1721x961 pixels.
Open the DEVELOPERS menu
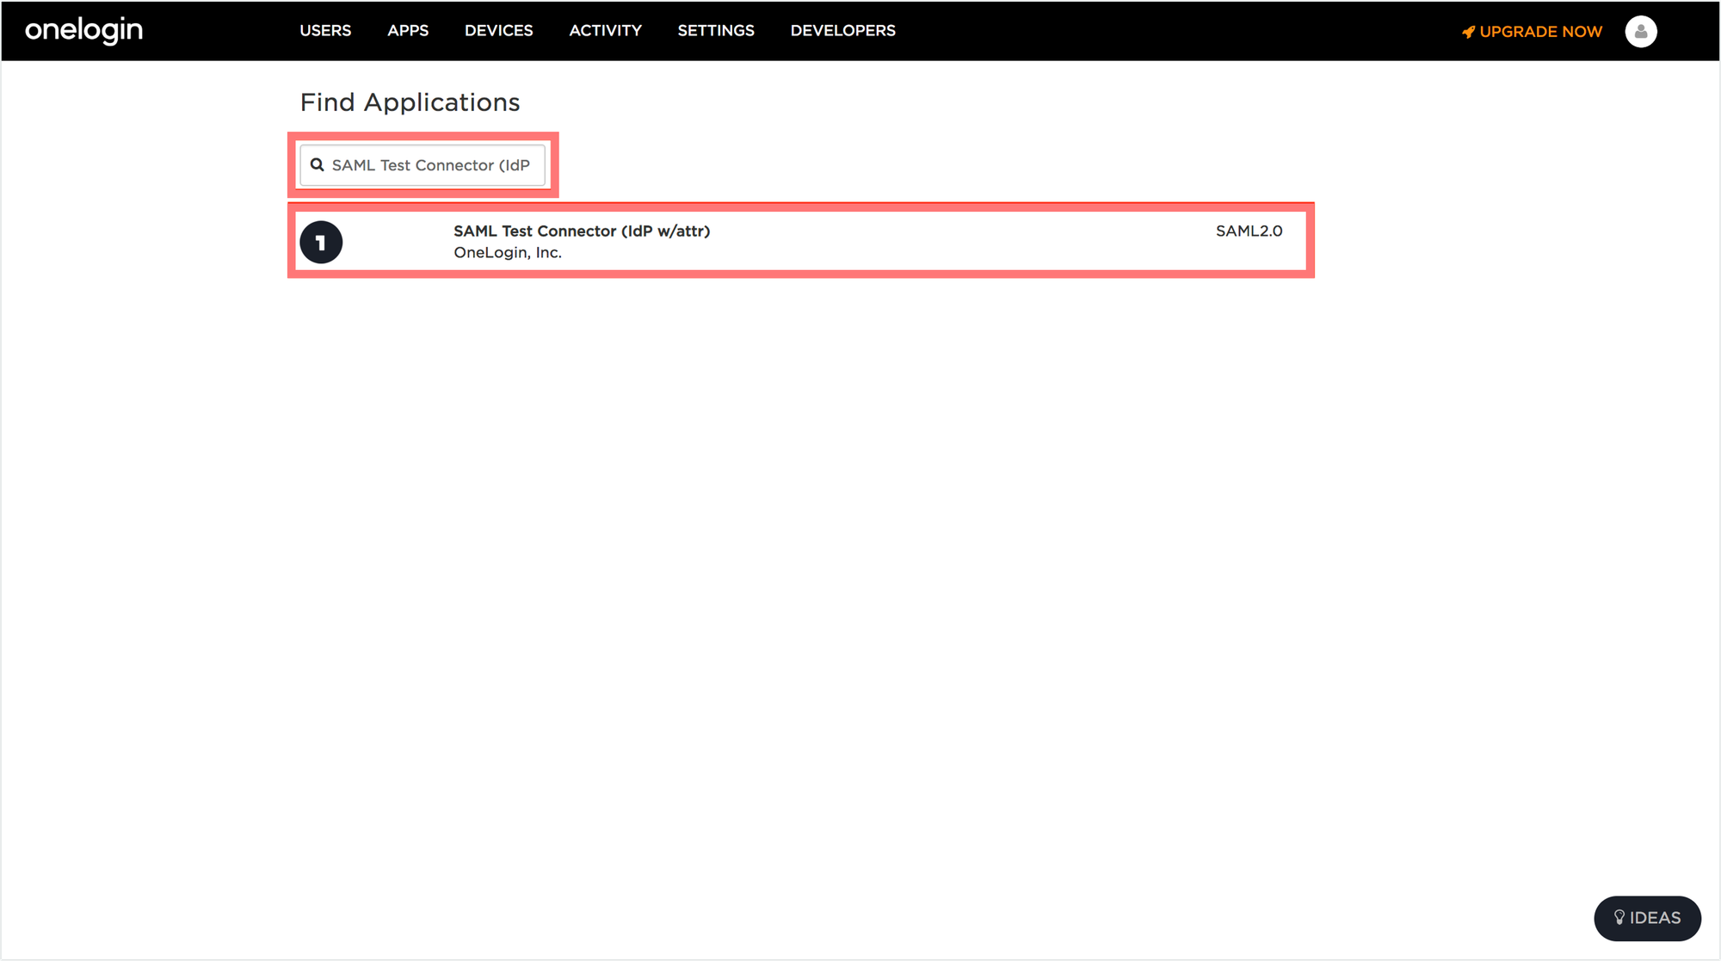(x=842, y=31)
